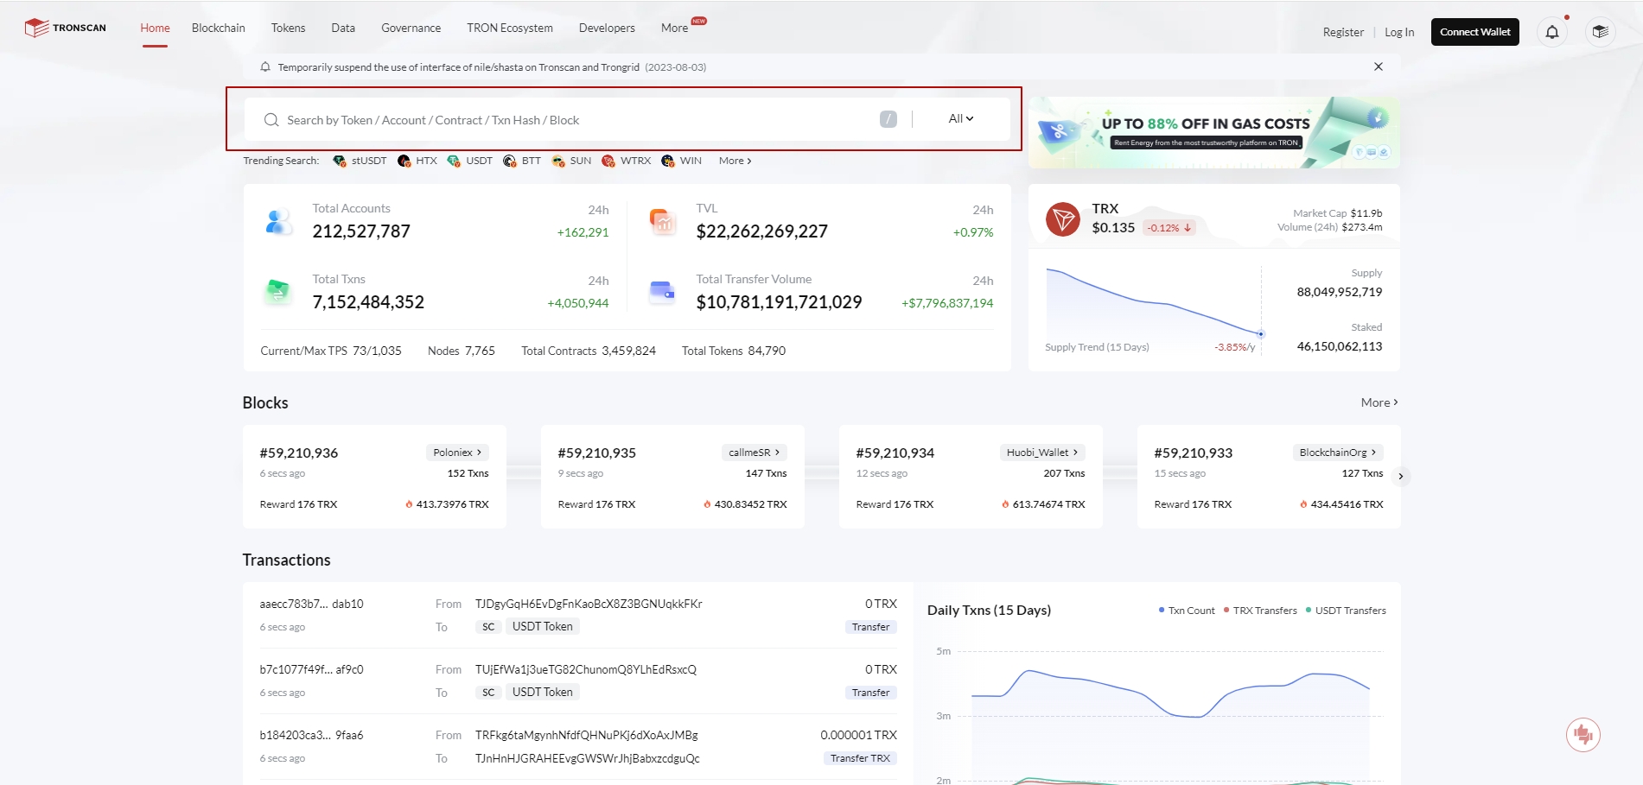Image resolution: width=1643 pixels, height=785 pixels.
Task: Open the TRON Ecosystem menu
Action: pos(510,28)
